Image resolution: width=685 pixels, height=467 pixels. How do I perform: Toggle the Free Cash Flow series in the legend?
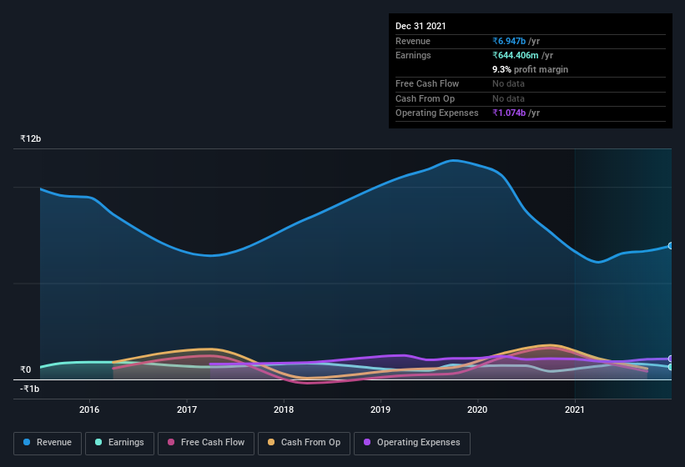pyautogui.click(x=206, y=443)
